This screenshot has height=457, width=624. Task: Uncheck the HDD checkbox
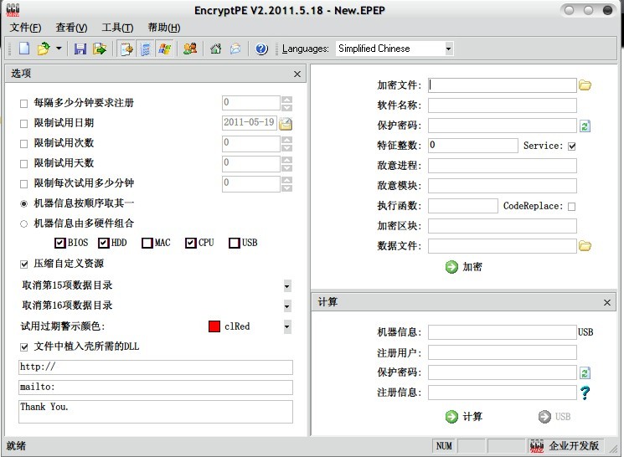(x=104, y=243)
